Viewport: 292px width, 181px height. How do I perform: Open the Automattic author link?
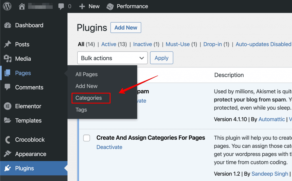[272, 119]
